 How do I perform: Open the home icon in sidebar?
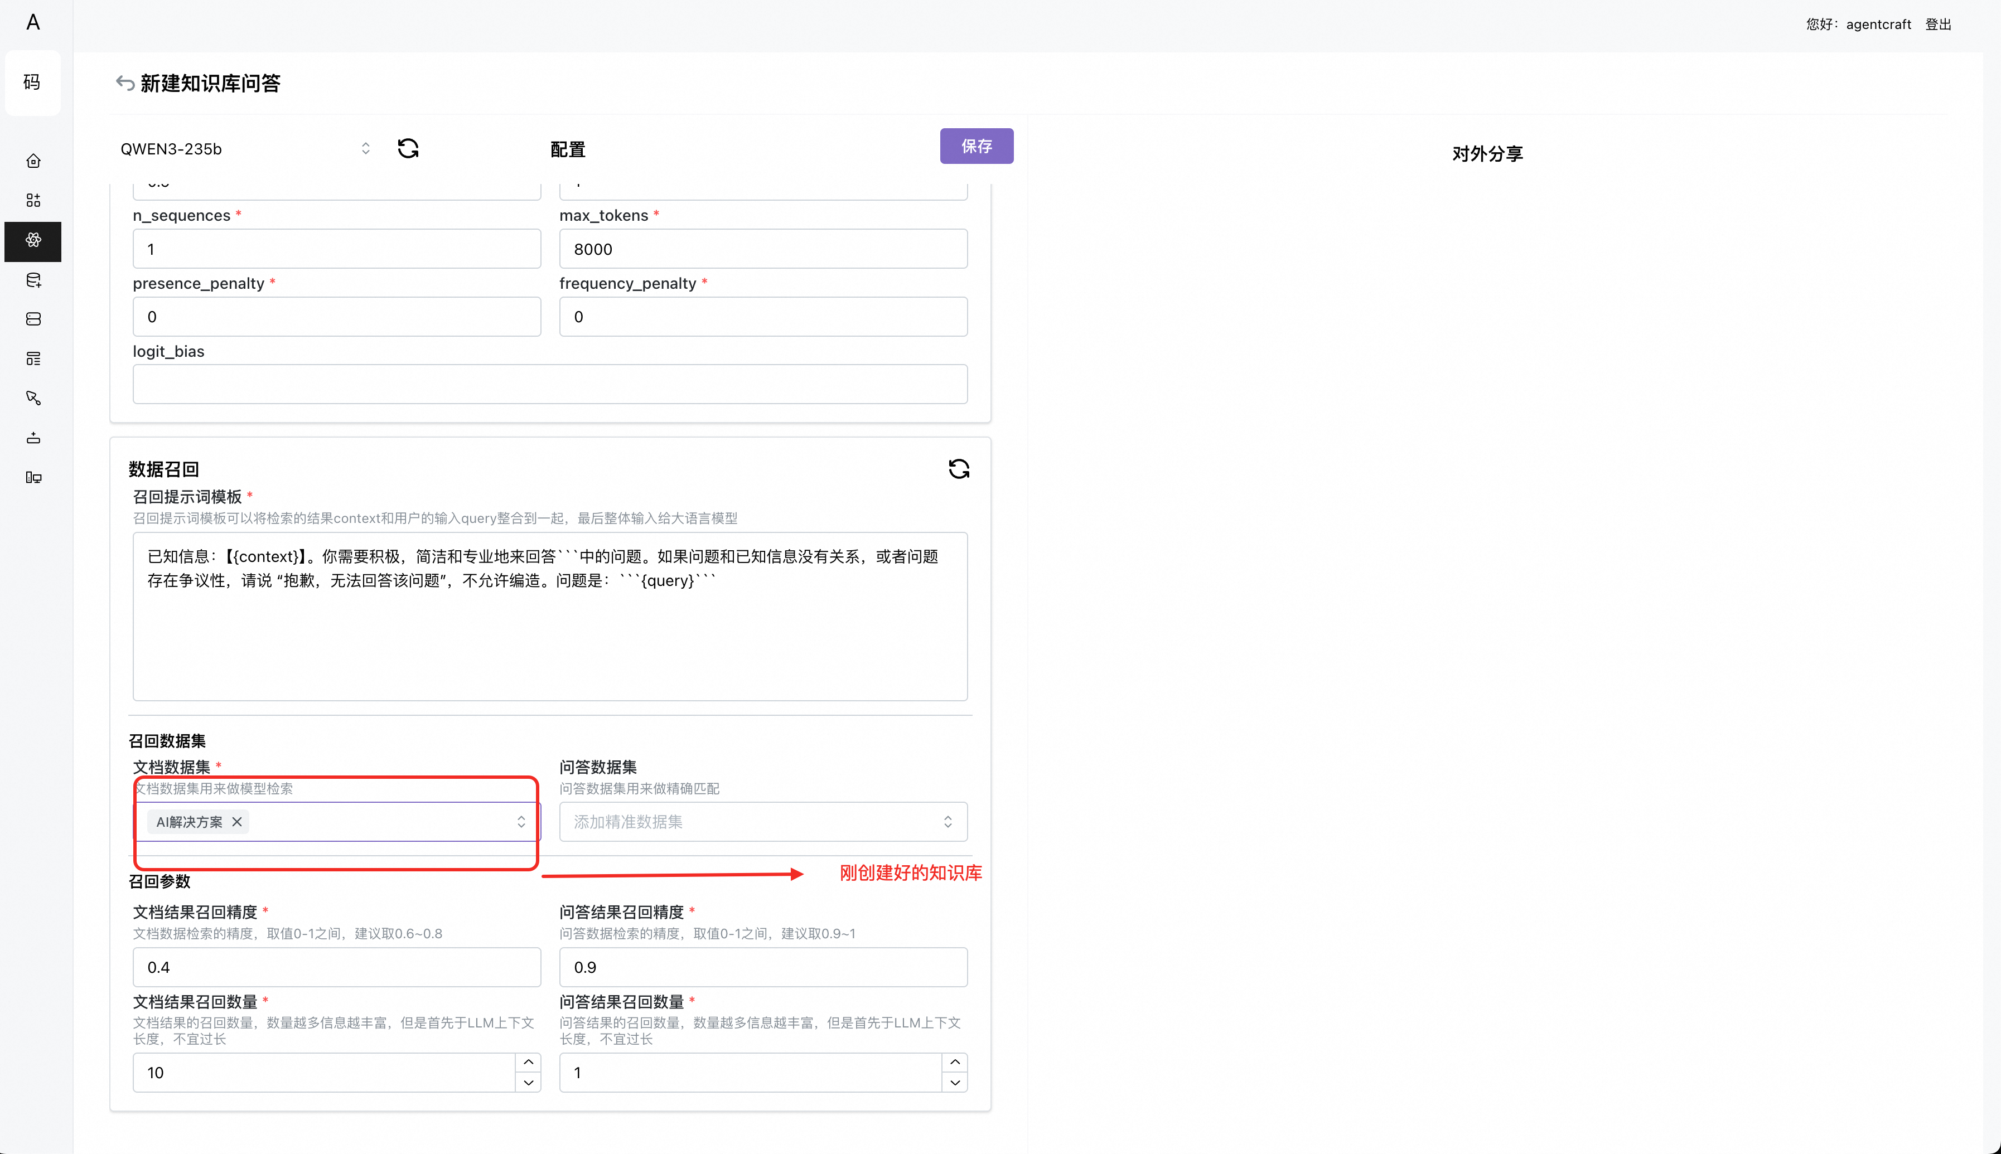coord(33,161)
